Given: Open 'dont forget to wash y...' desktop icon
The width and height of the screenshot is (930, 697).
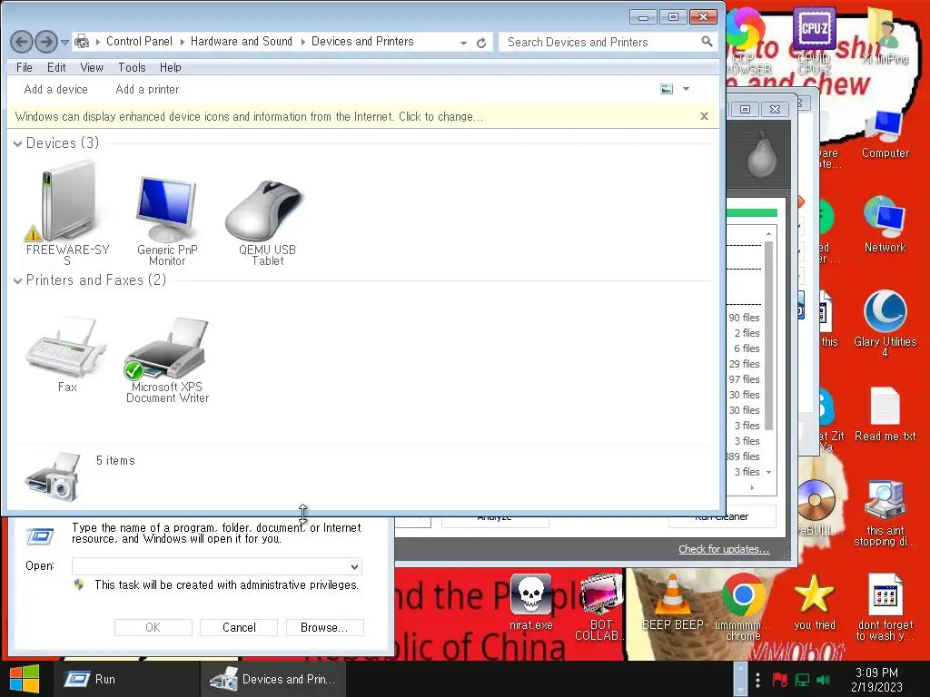Looking at the screenshot, I should (x=885, y=607).
